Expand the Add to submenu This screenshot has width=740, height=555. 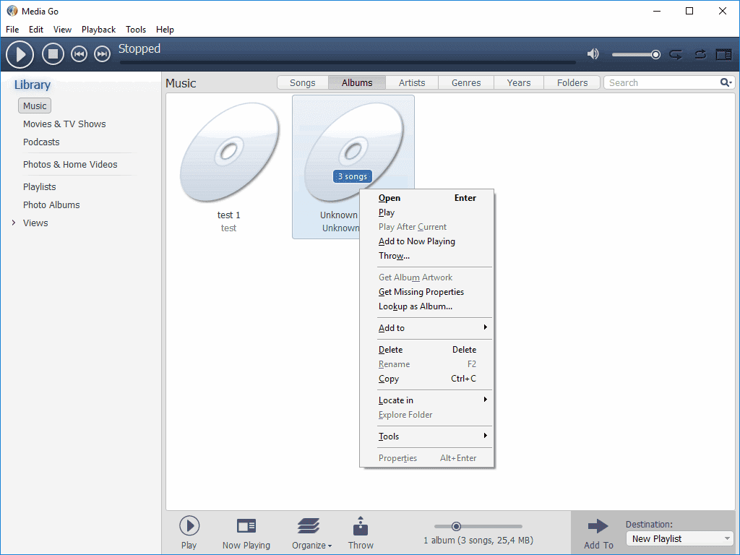pyautogui.click(x=426, y=328)
